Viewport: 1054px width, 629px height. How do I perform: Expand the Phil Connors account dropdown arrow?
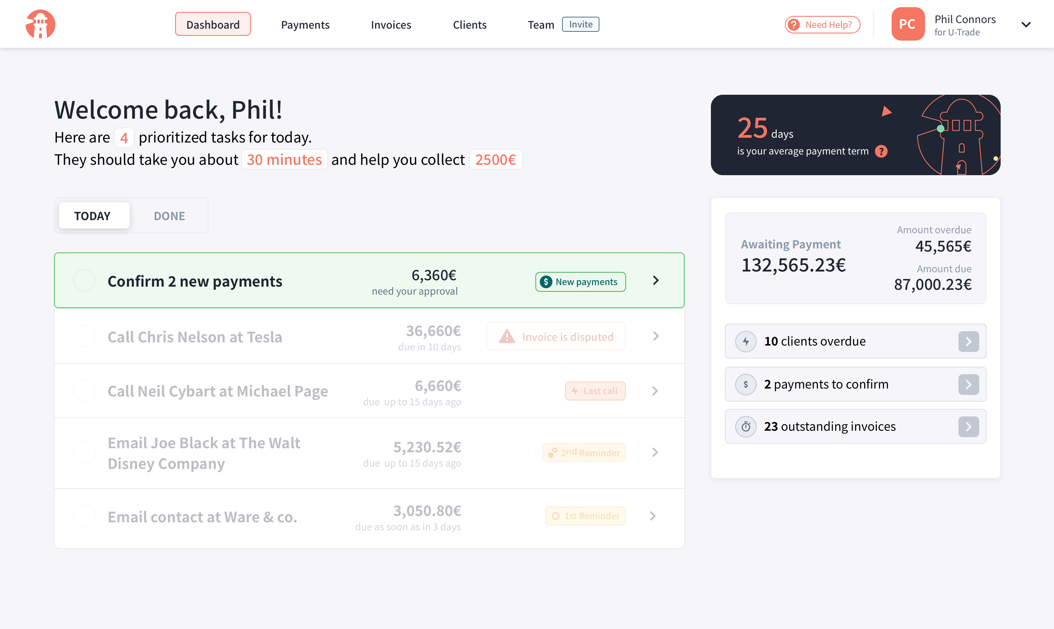click(x=1026, y=25)
